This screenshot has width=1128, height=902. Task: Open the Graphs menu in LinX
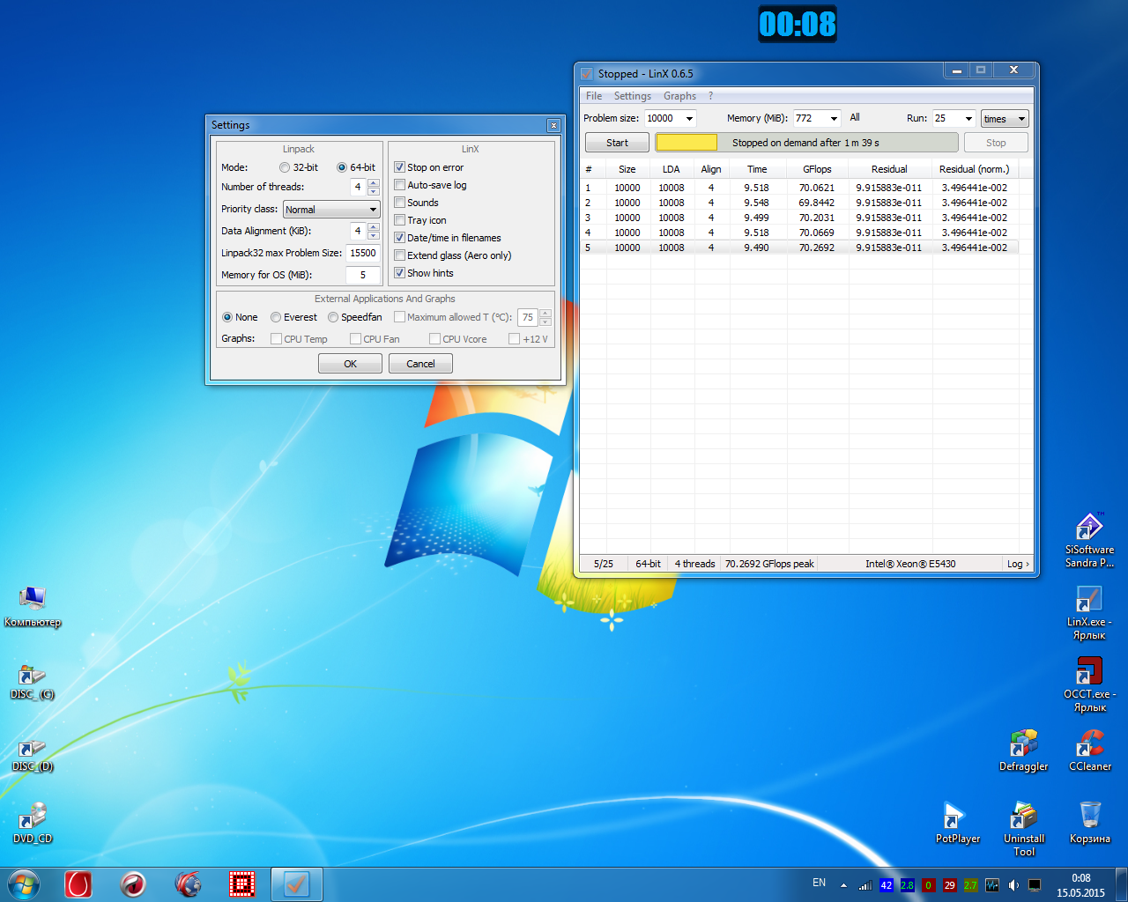coord(679,96)
